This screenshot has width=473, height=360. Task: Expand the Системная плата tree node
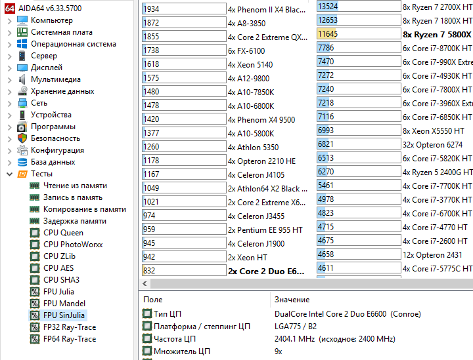coord(9,32)
